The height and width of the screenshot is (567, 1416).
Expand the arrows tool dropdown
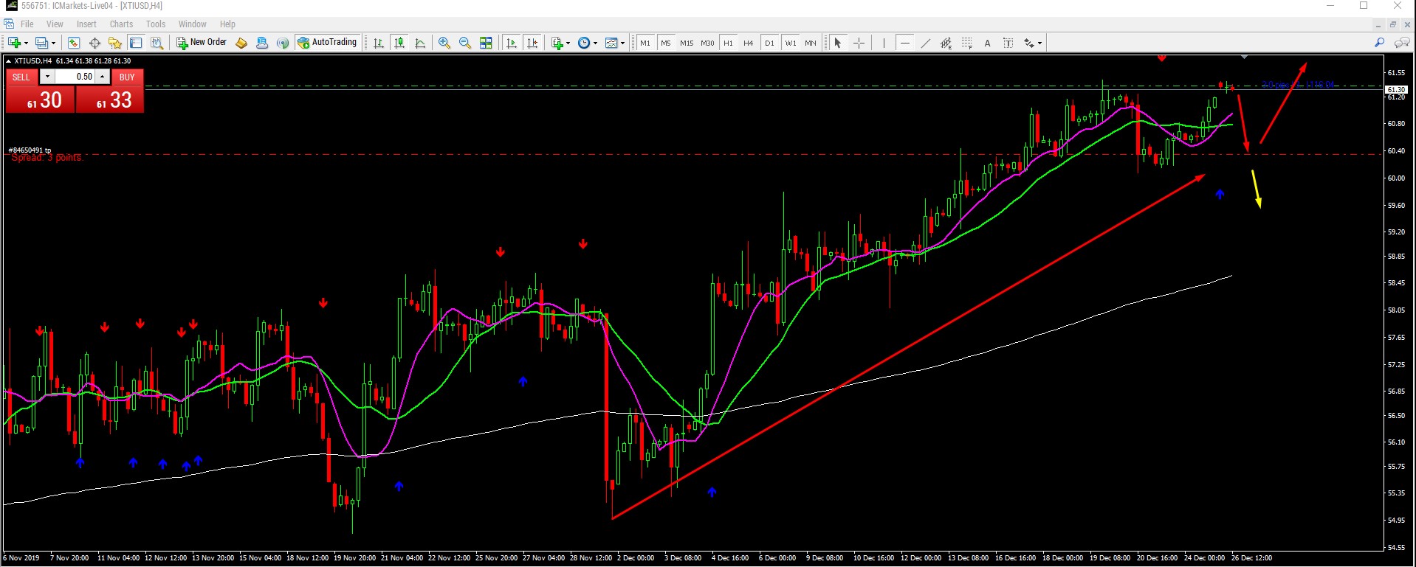(x=1039, y=43)
